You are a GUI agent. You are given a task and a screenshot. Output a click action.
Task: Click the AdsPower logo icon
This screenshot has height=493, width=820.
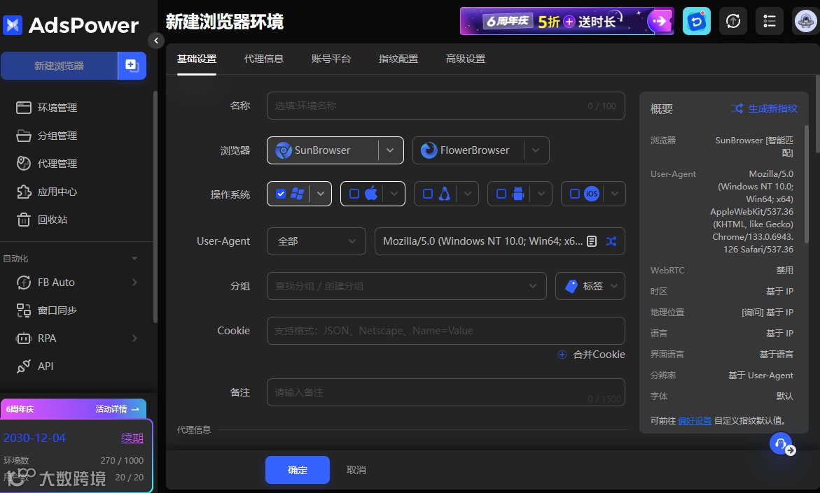(x=13, y=24)
